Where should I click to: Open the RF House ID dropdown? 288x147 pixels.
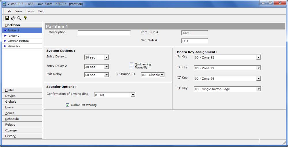pyautogui.click(x=162, y=75)
